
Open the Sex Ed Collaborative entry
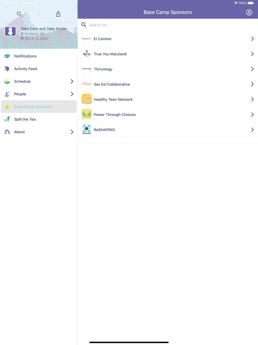168,84
